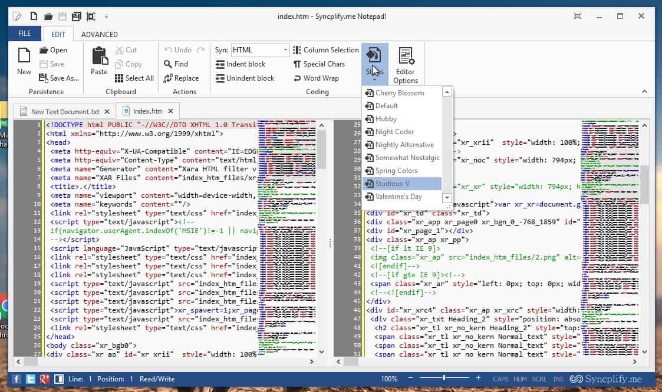Image resolution: width=662 pixels, height=392 pixels.
Task: Choose the Default style
Action: (401, 106)
